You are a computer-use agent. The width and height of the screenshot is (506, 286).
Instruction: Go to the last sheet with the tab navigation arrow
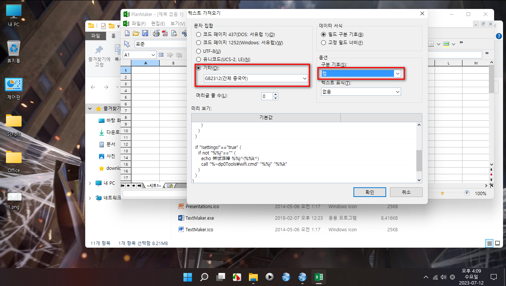(x=139, y=185)
